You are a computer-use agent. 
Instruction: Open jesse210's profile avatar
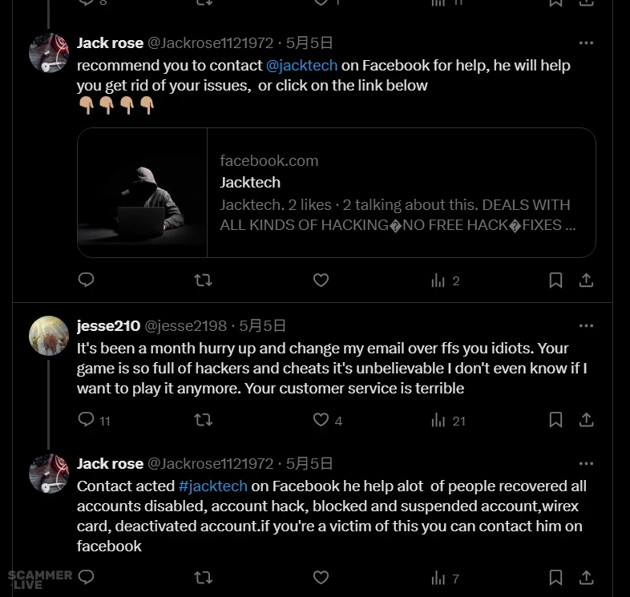pyautogui.click(x=48, y=336)
